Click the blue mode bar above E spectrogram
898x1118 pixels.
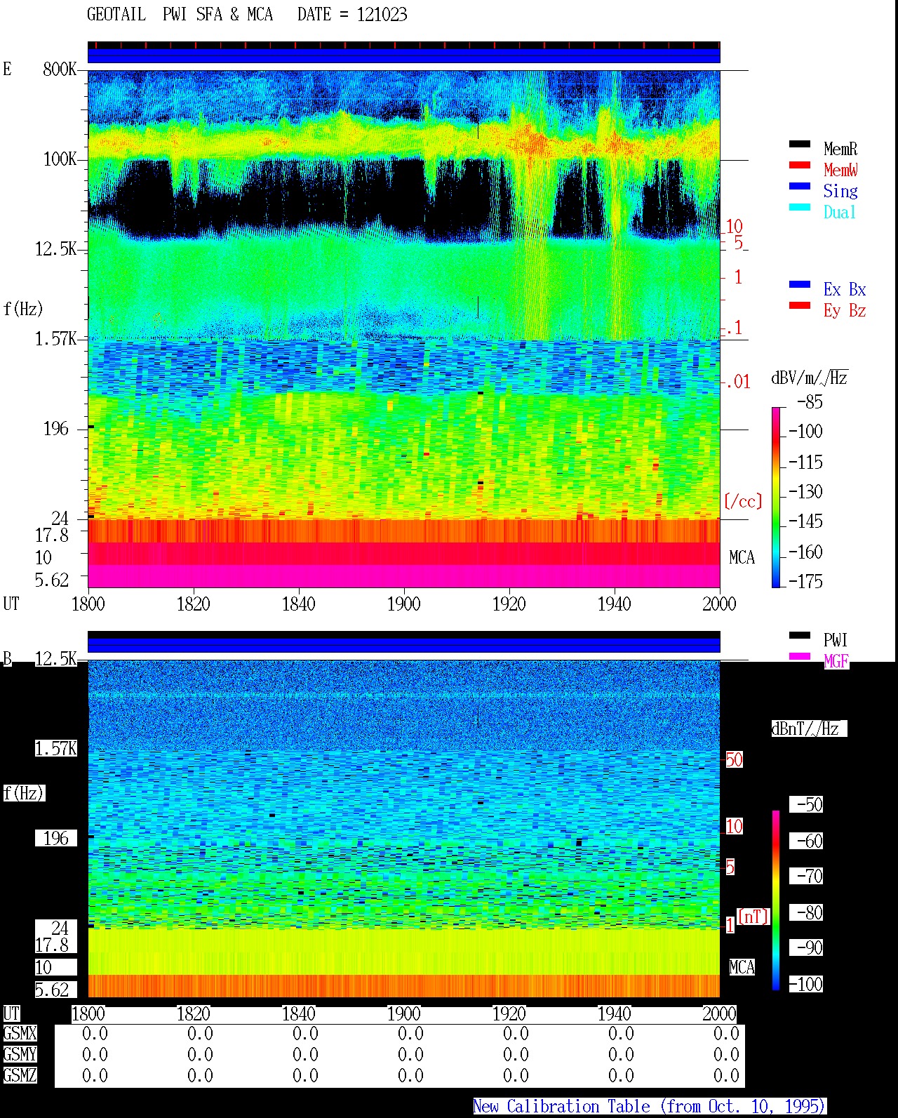click(404, 55)
